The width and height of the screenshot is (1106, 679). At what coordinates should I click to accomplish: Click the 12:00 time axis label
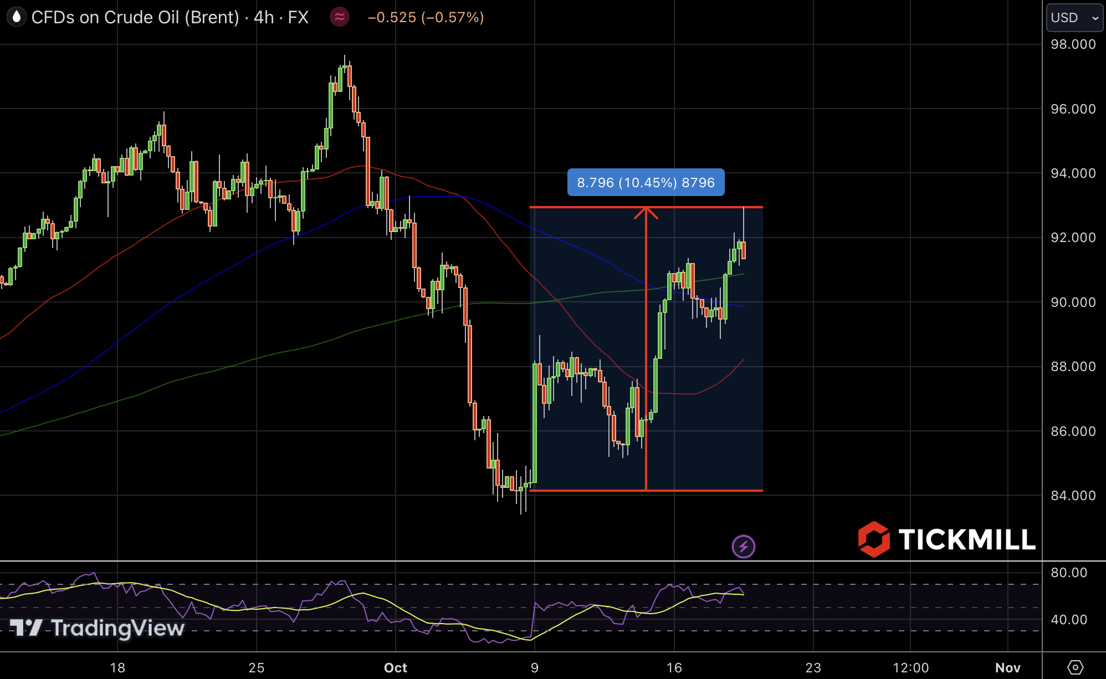click(x=910, y=667)
